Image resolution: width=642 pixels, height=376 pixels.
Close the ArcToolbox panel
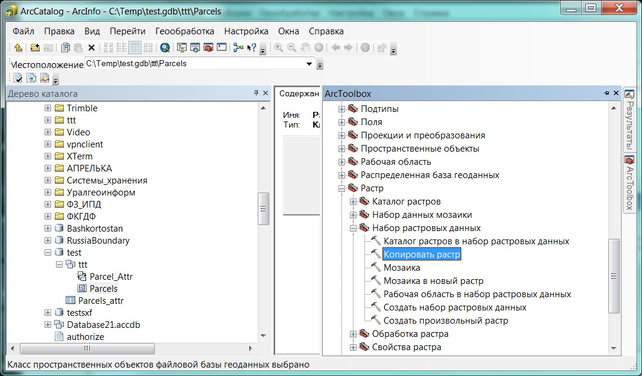coord(616,93)
